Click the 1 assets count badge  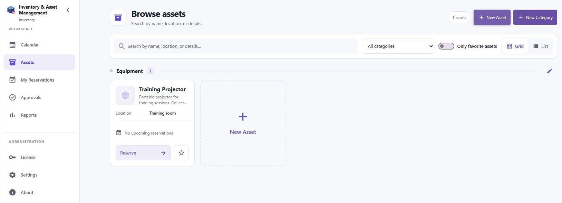pyautogui.click(x=459, y=17)
